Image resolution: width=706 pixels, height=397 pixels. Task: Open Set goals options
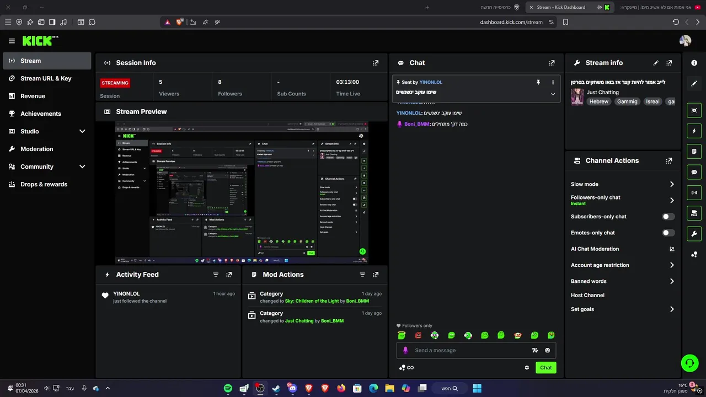(623, 309)
